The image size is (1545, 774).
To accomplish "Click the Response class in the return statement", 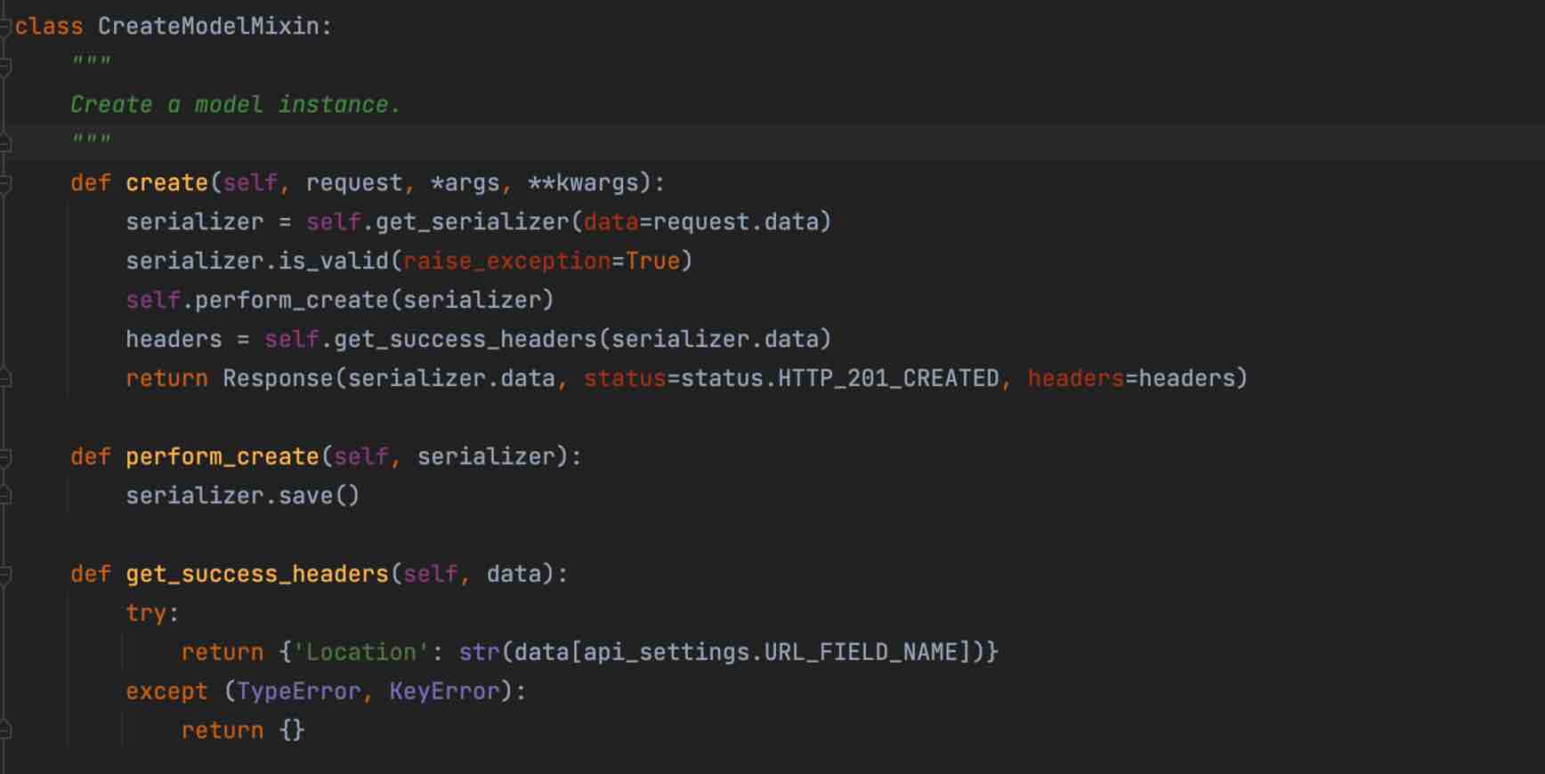I will tap(278, 379).
